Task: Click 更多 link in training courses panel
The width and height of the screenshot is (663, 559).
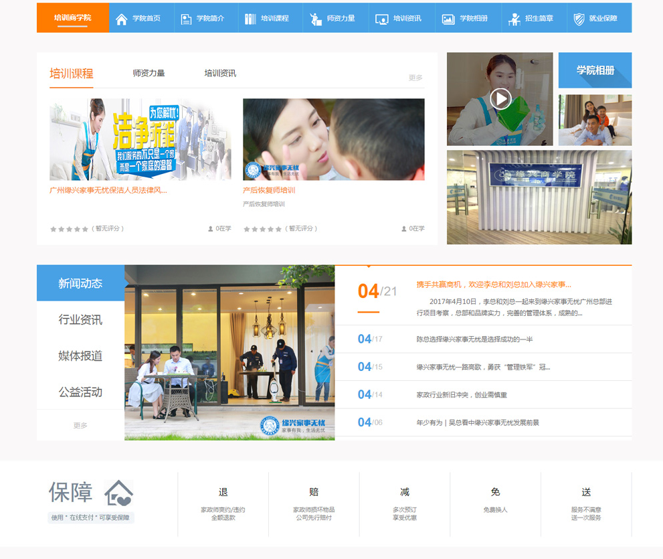Action: (x=415, y=78)
